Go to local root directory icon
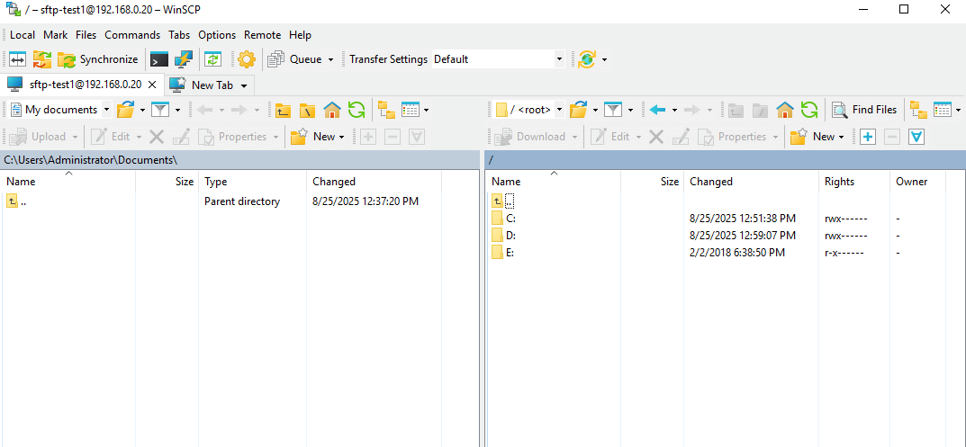966x447 pixels. point(307,111)
